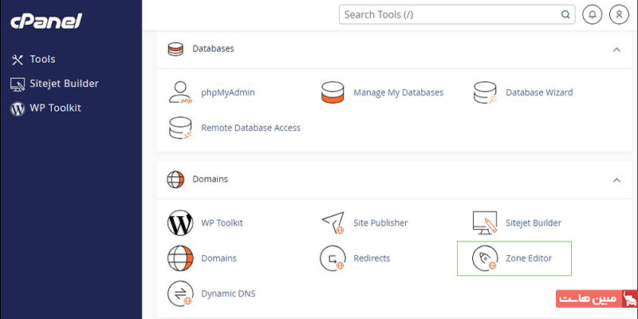Click the Manage My Databases icon
Viewport: 638px width, 319px height.
point(333,93)
